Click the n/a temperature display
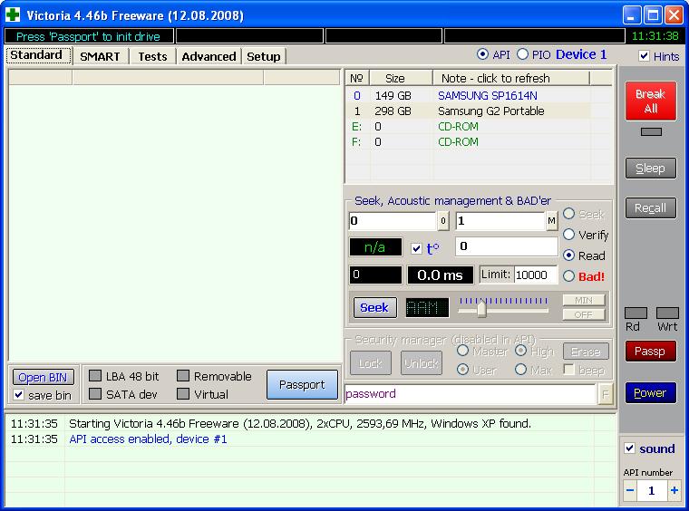Image resolution: width=689 pixels, height=511 pixels. [x=375, y=247]
